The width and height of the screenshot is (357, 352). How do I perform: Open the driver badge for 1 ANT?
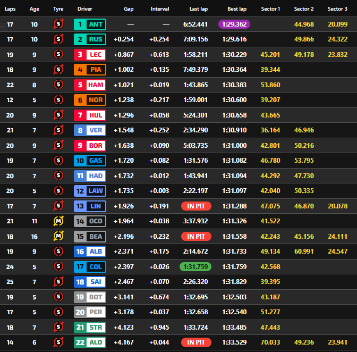coord(90,24)
